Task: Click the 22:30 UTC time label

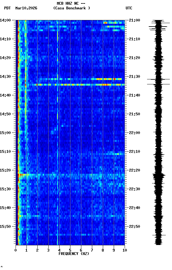Action: click(135, 189)
